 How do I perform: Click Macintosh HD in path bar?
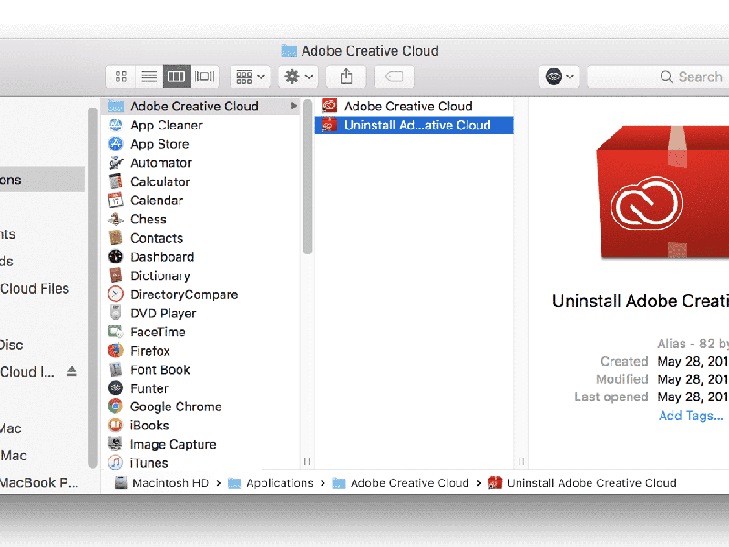(x=162, y=483)
